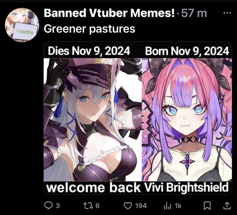Open the Banned Vtuber Memes profile avatar

click(x=22, y=25)
